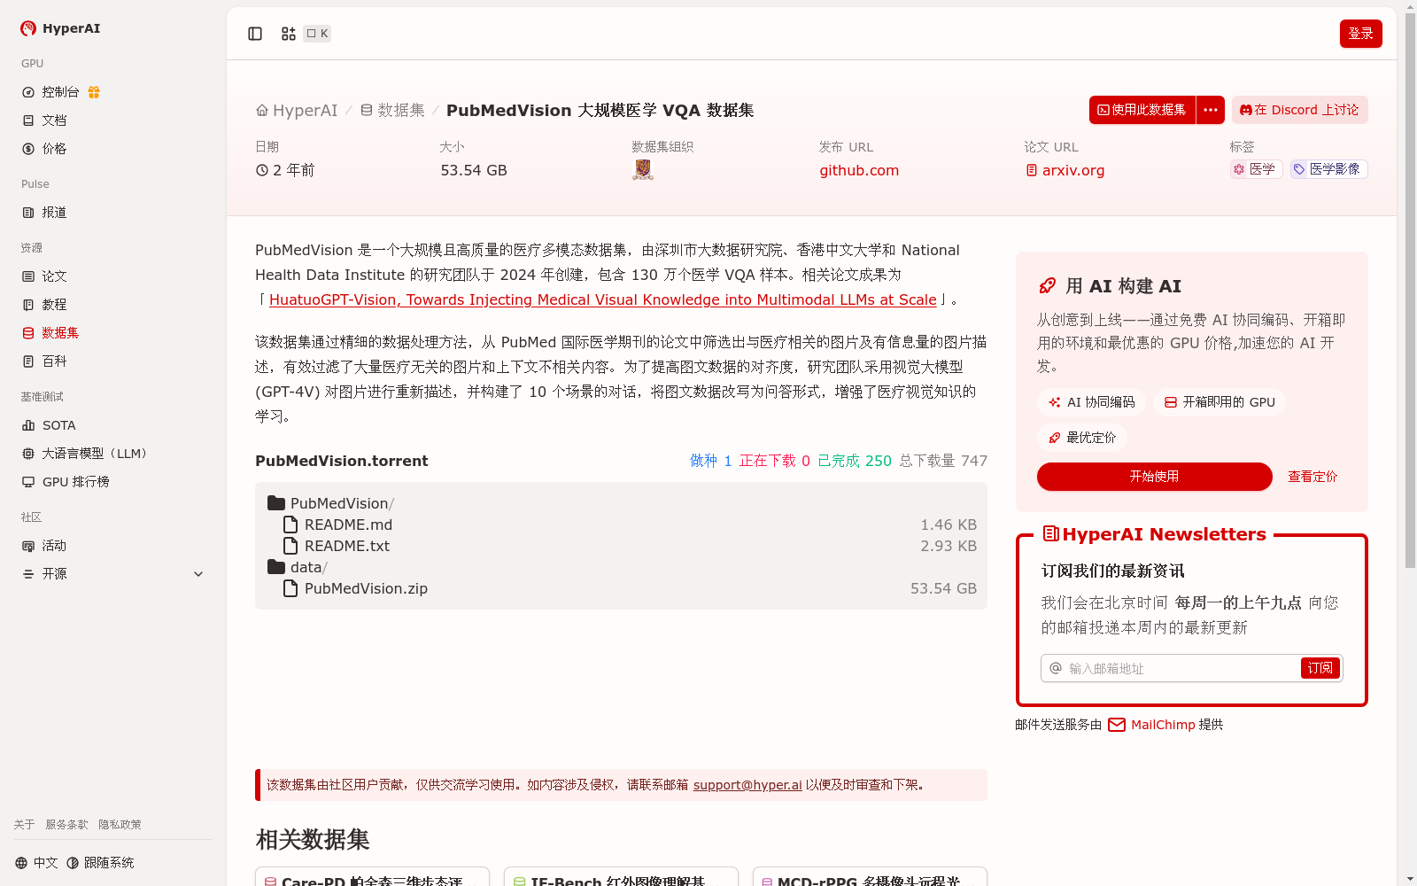This screenshot has width=1417, height=886.
Task: Click the 订阅 subscribe button
Action: point(1320,668)
